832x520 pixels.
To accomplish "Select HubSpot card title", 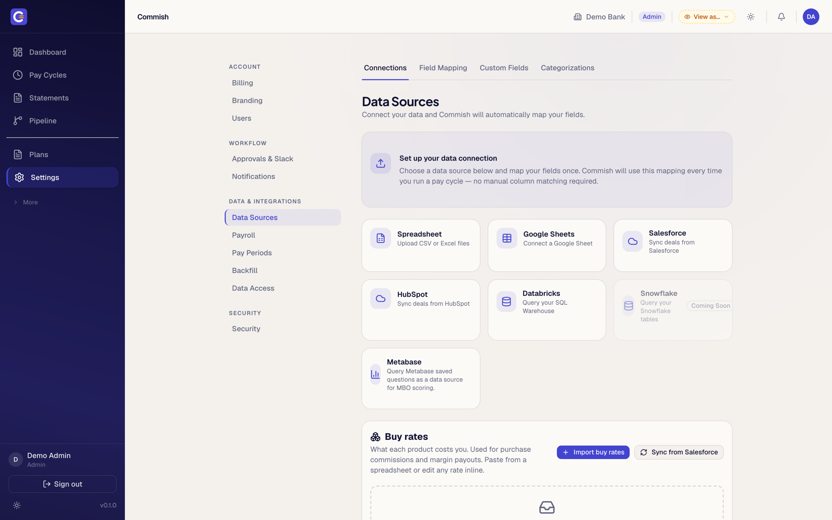I will tap(412, 294).
